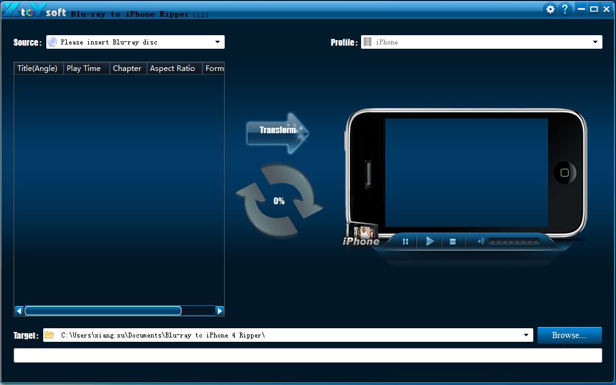The height and width of the screenshot is (385, 616).
Task: Open the help question mark icon
Action: pyautogui.click(x=565, y=9)
